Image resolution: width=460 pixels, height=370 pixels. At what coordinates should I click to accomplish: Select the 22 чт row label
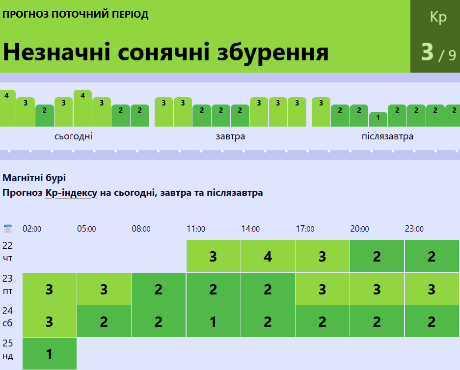coord(8,252)
